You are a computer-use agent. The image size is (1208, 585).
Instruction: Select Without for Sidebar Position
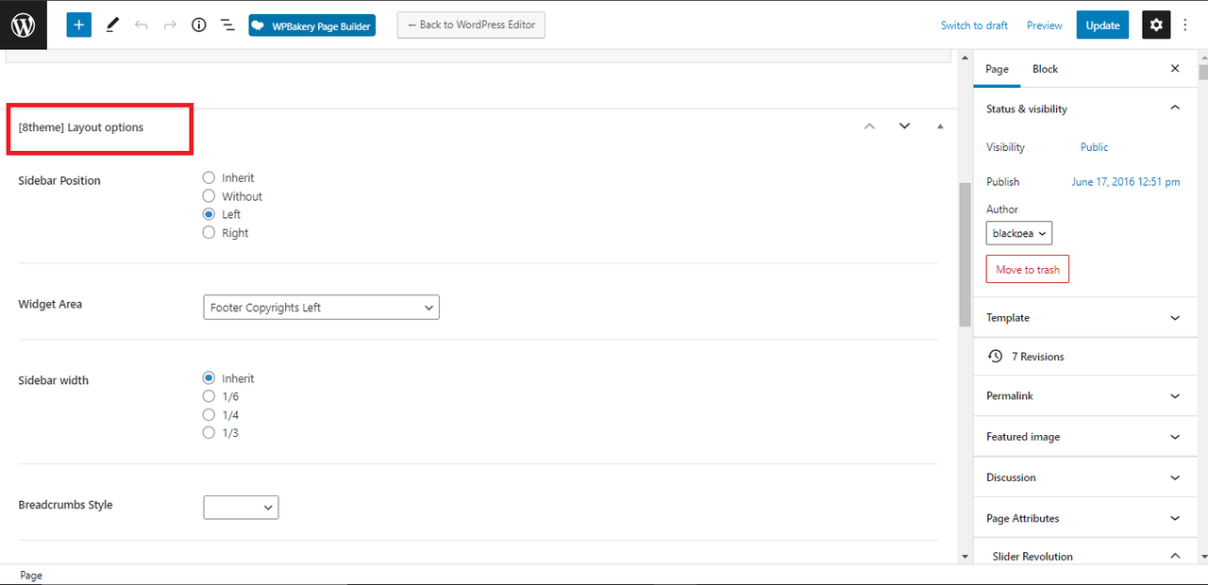click(x=210, y=196)
